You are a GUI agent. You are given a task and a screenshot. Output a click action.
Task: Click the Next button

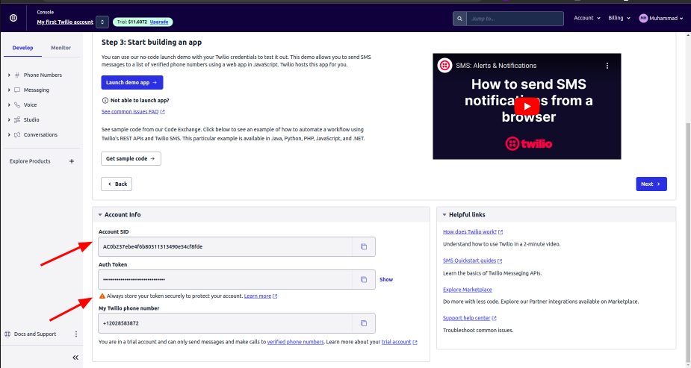[651, 184]
